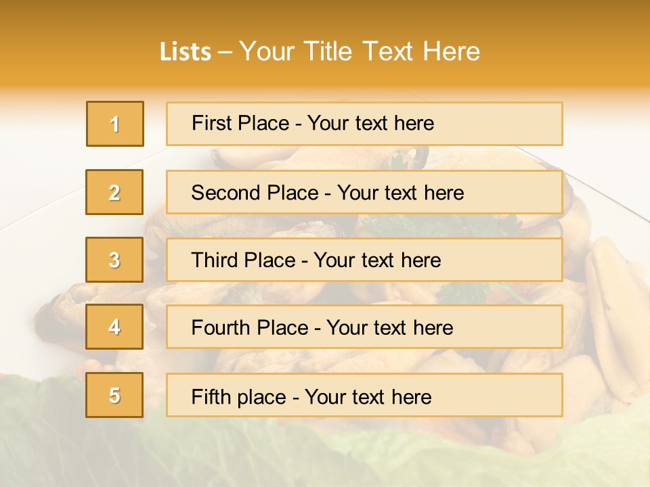
Task: Click the number 3 square
Action: 114,260
